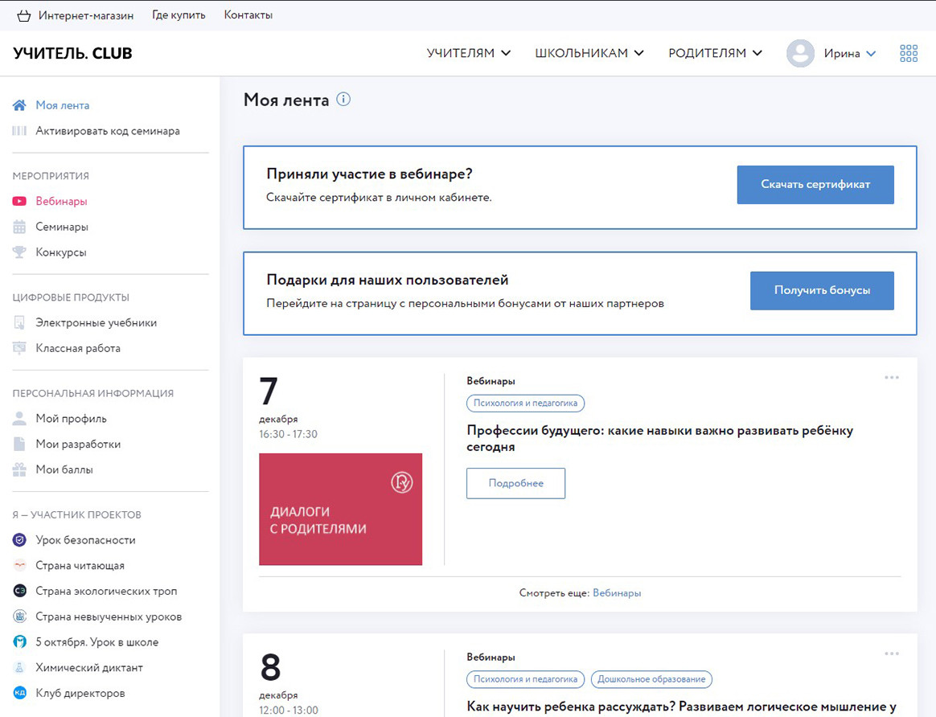Click Психология и педагогика tag on 7 декабря card

tap(525, 404)
